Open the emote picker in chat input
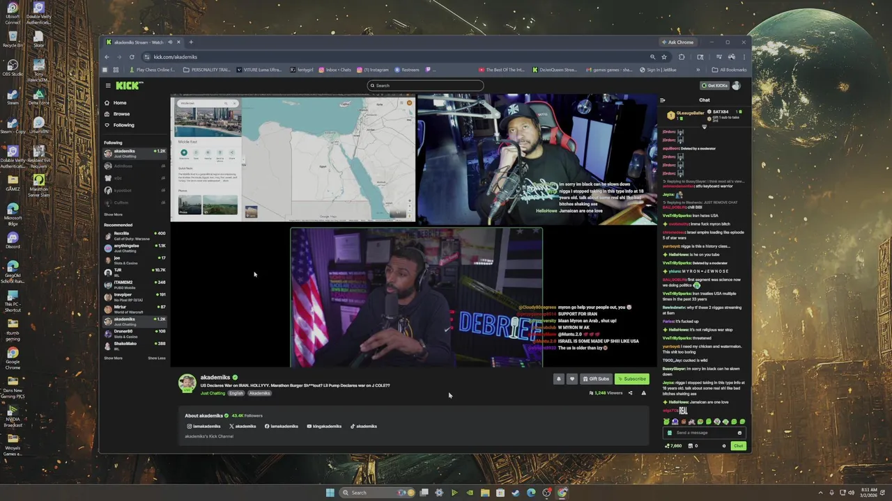 click(739, 433)
